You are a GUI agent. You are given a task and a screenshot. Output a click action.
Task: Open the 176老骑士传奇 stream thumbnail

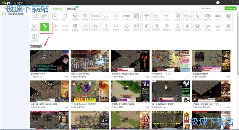coord(211,91)
